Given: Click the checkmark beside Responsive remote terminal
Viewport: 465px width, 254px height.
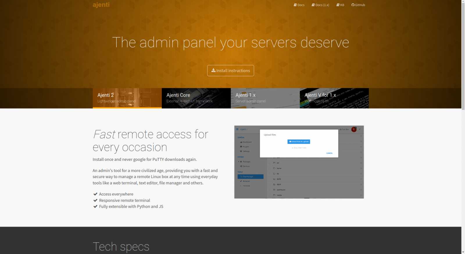Looking at the screenshot, I should pos(95,200).
